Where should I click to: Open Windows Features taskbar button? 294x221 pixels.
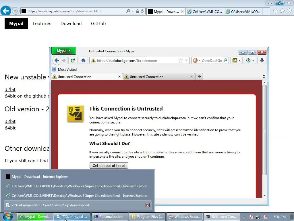pyautogui.click(x=185, y=217)
